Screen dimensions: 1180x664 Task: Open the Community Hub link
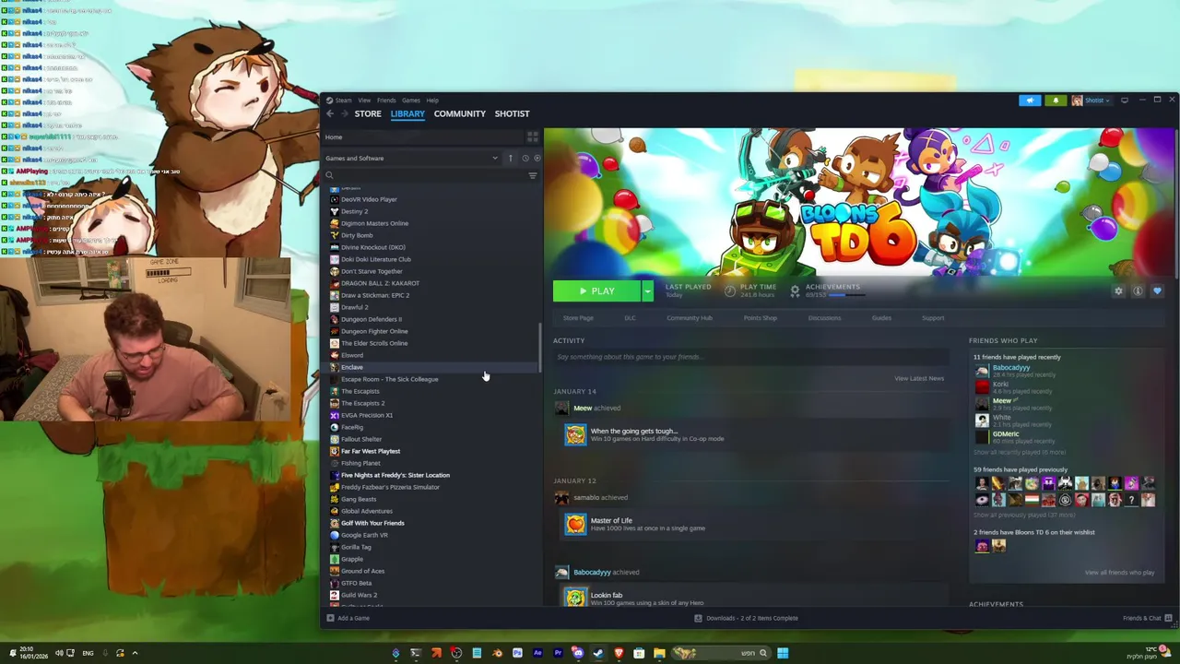(x=690, y=318)
